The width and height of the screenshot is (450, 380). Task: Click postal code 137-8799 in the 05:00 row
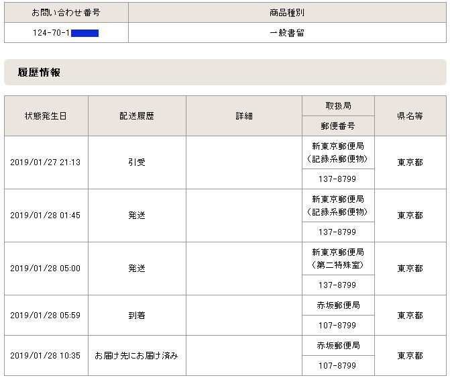point(338,285)
